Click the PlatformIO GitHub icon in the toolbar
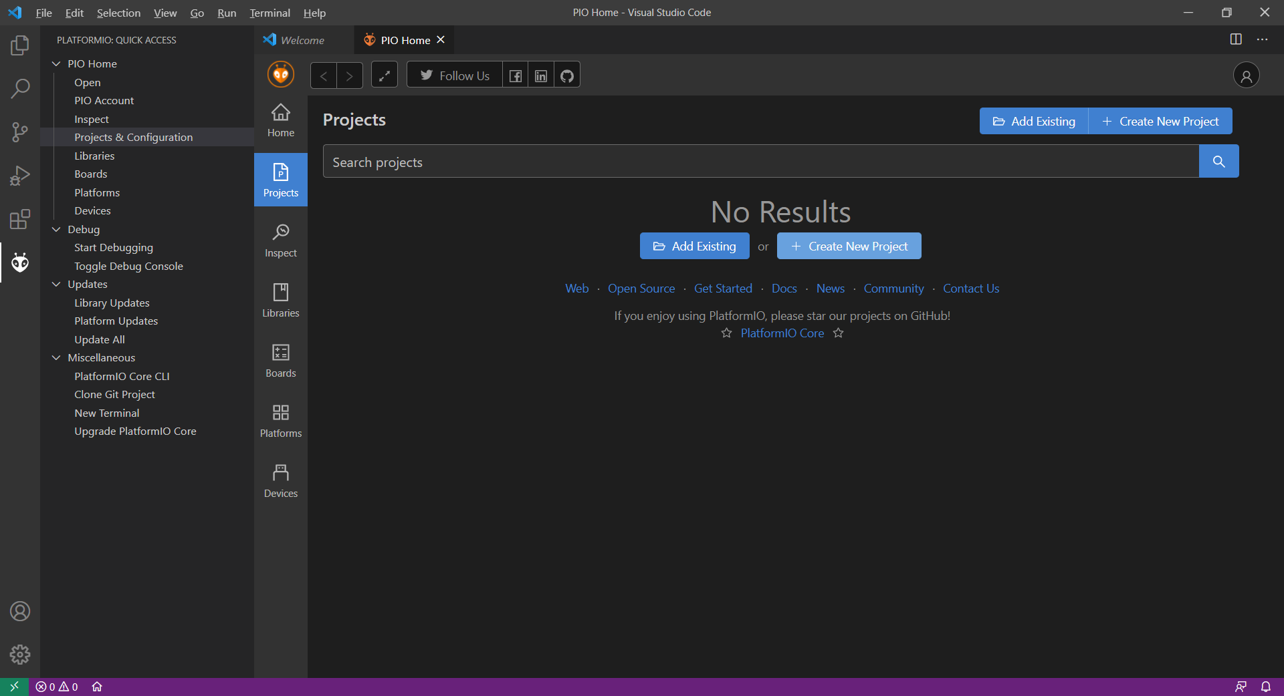 pyautogui.click(x=566, y=75)
